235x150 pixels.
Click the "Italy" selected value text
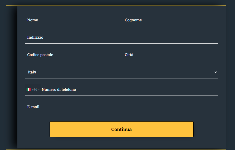pyautogui.click(x=32, y=72)
